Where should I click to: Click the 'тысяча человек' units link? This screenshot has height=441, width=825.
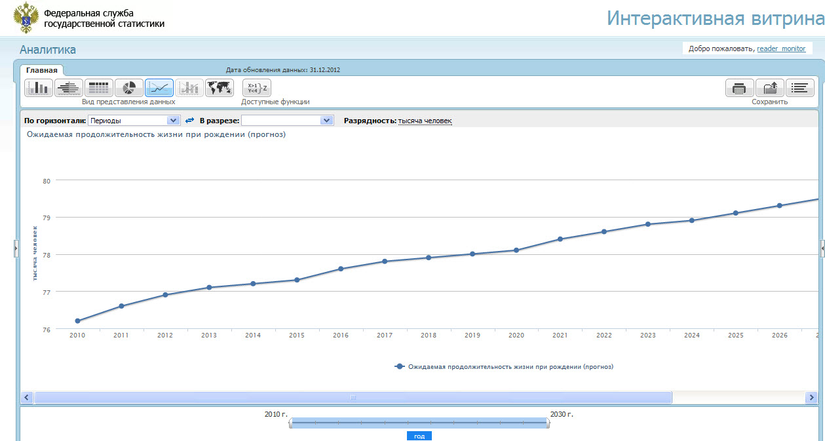click(x=425, y=121)
